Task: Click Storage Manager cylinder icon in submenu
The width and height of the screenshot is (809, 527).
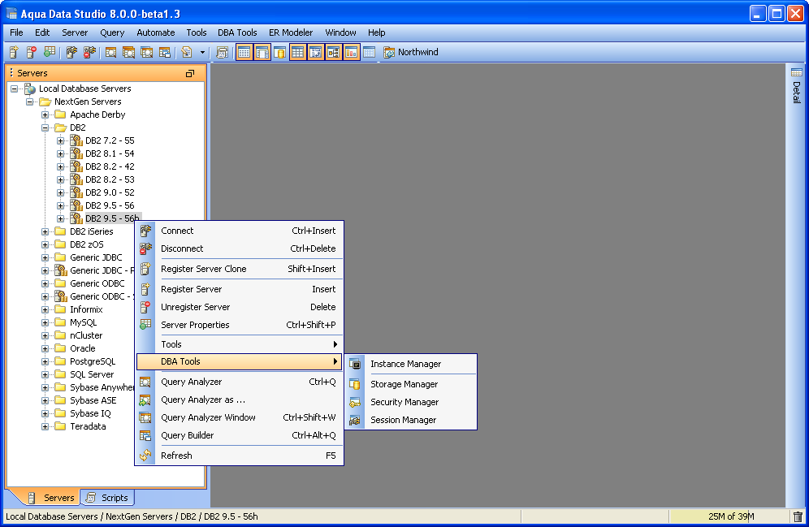Action: point(355,384)
